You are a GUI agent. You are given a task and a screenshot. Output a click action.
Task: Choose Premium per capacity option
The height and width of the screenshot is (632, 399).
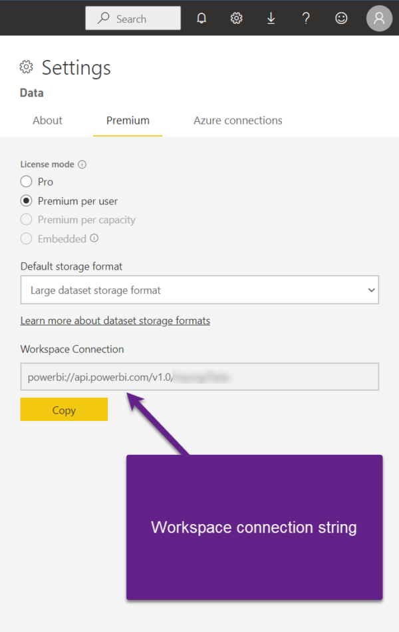click(x=27, y=219)
